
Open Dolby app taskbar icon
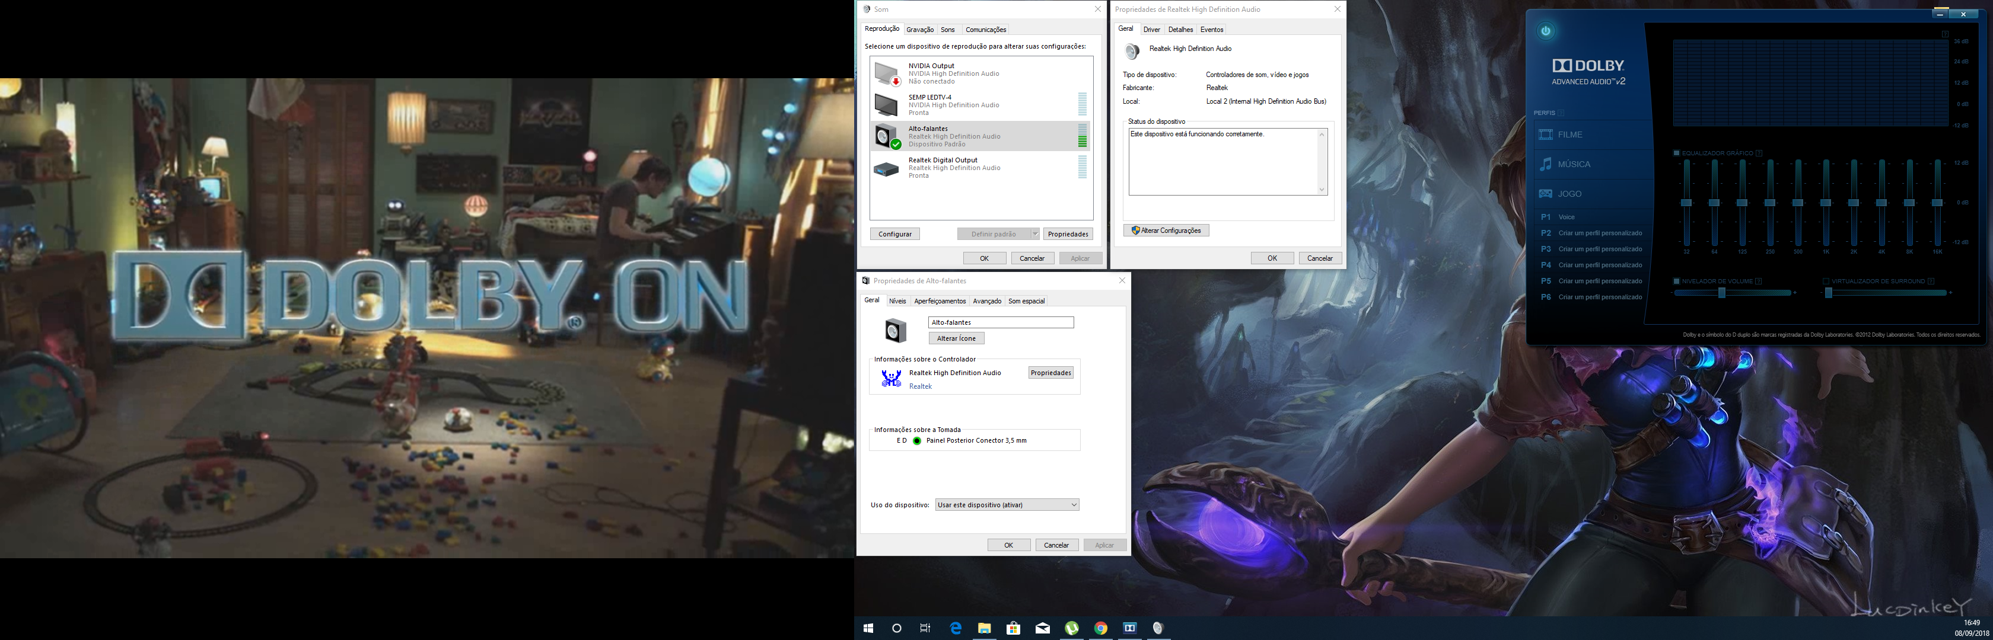1129,628
